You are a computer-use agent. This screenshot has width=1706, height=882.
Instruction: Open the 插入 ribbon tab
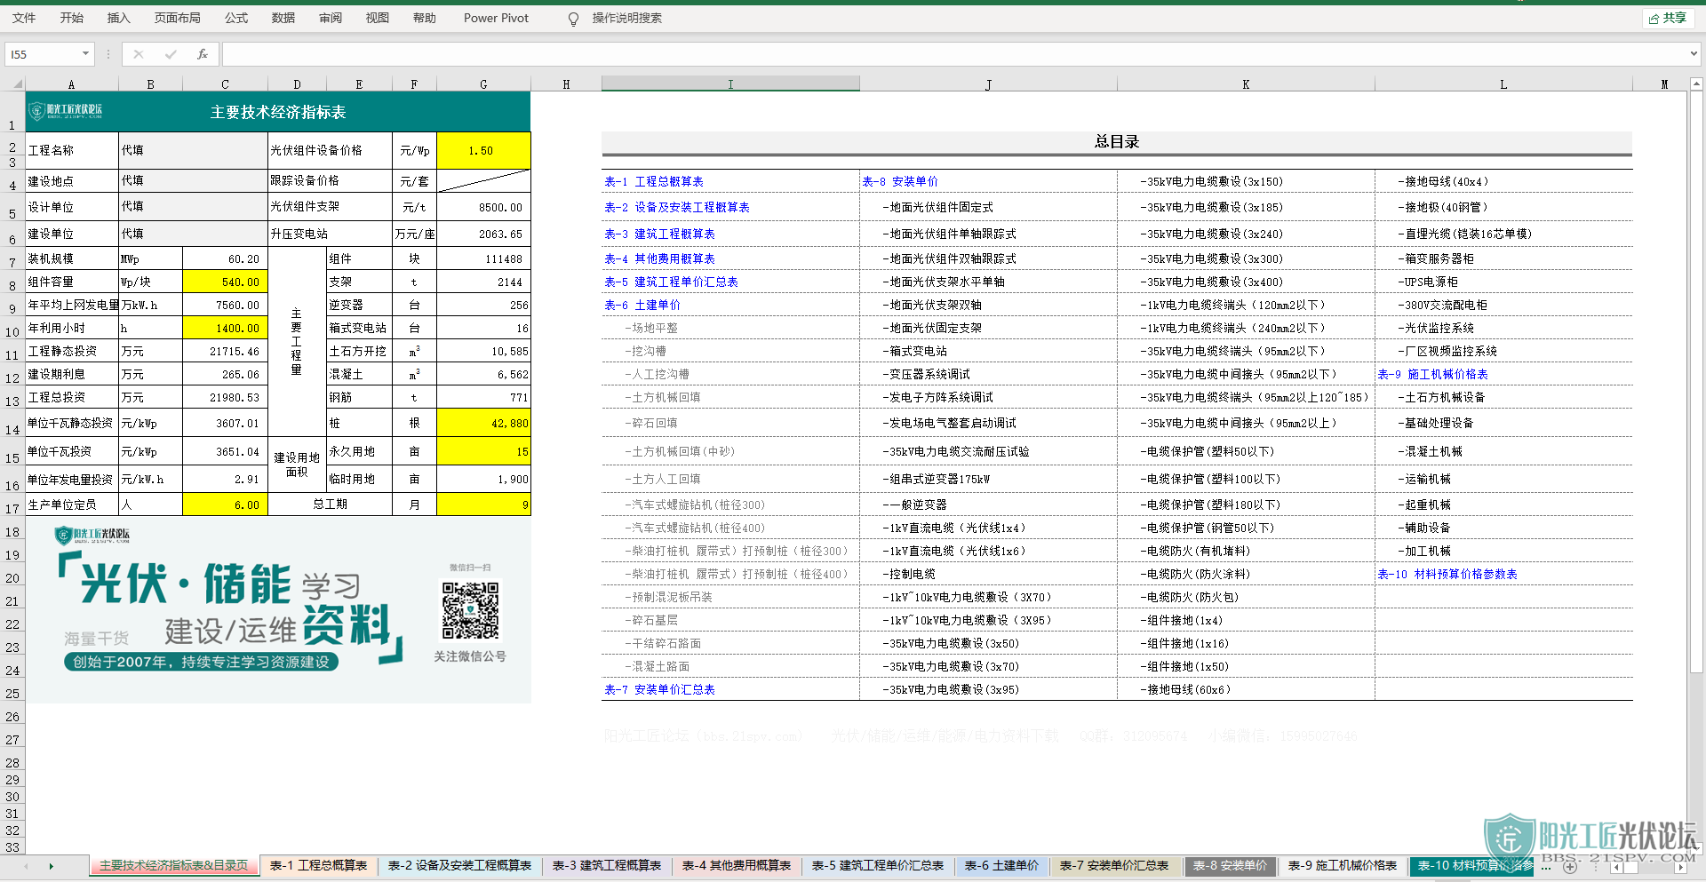pyautogui.click(x=119, y=18)
